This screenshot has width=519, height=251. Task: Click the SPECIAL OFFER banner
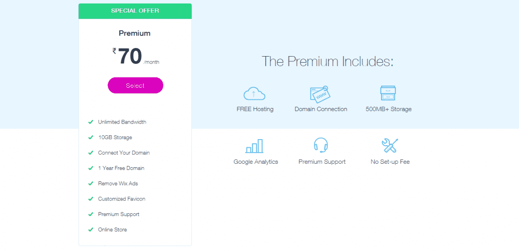tap(135, 11)
